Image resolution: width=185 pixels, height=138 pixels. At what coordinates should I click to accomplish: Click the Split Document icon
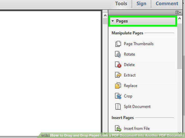118,106
